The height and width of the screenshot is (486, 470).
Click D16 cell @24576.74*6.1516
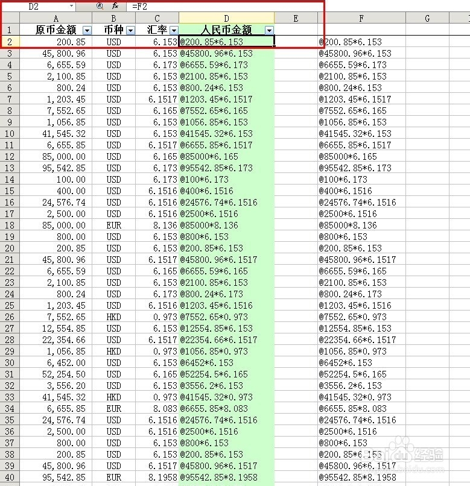tap(226, 203)
